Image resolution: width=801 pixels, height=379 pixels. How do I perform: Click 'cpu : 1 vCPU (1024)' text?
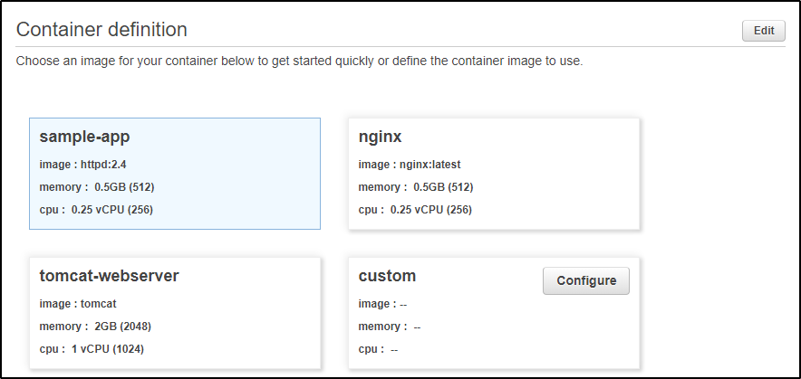click(92, 349)
